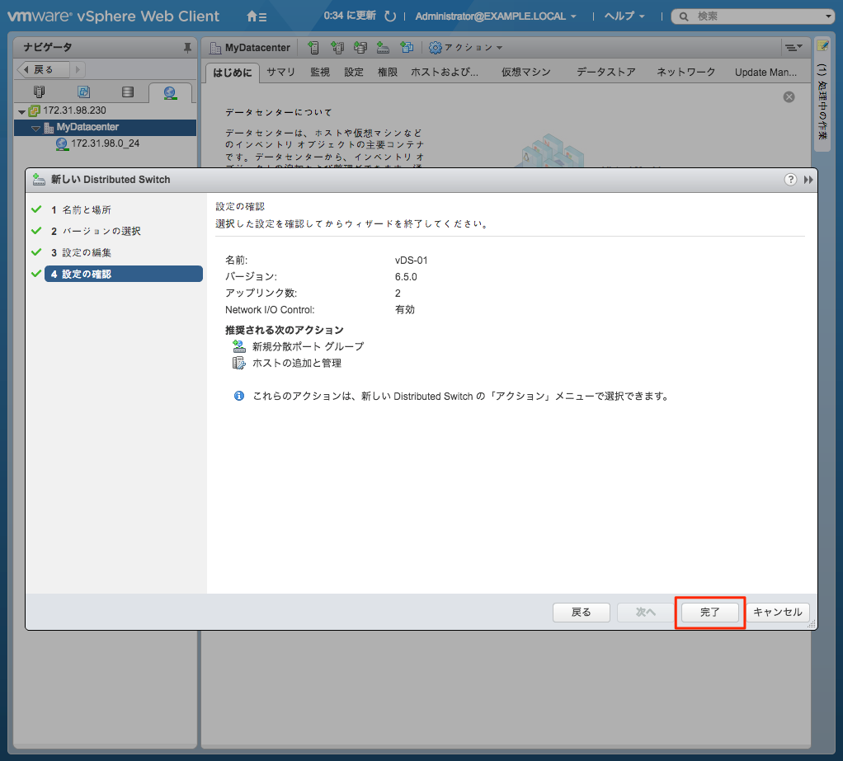Click the 新規分散ポート グループ text

click(308, 346)
